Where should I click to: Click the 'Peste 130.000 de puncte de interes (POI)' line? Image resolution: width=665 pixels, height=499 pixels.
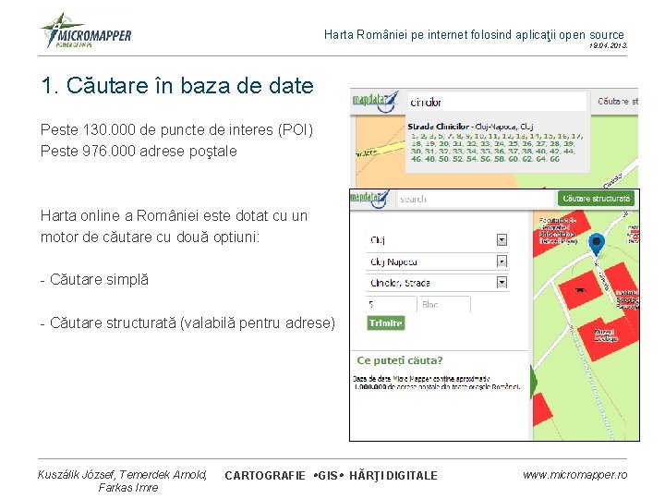(x=176, y=130)
